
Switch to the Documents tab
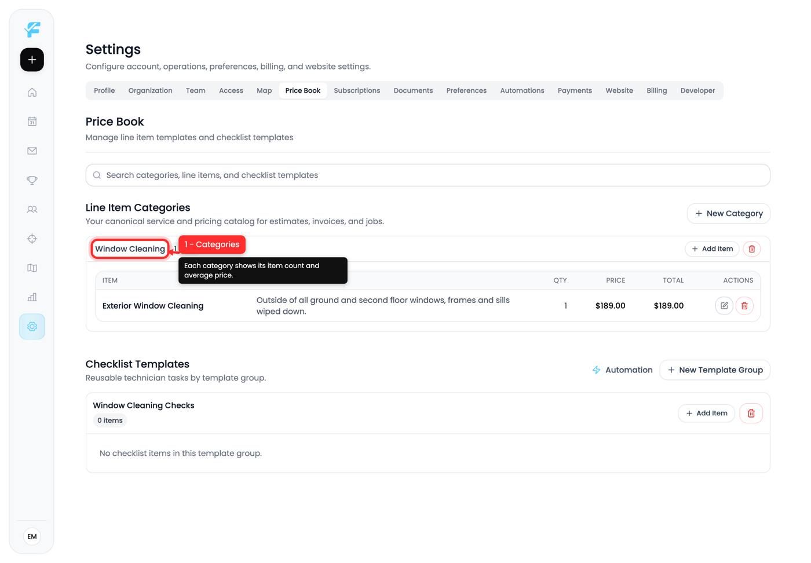click(x=413, y=90)
